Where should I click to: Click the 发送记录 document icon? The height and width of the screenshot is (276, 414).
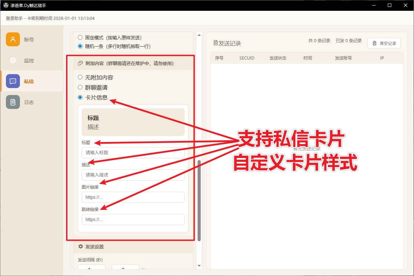(x=215, y=43)
